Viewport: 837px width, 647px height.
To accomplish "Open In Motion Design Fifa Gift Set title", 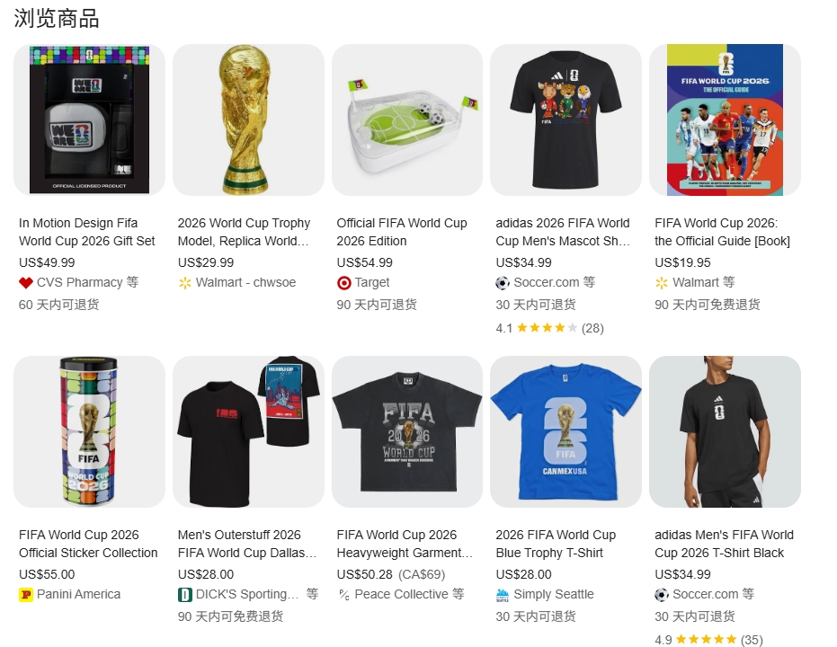I will click(x=87, y=232).
